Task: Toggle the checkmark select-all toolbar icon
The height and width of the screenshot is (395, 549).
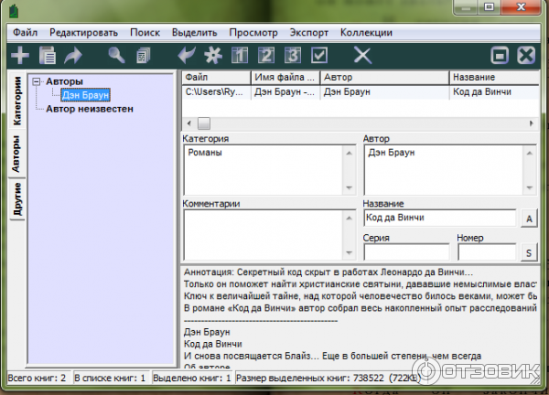Action: tap(319, 56)
